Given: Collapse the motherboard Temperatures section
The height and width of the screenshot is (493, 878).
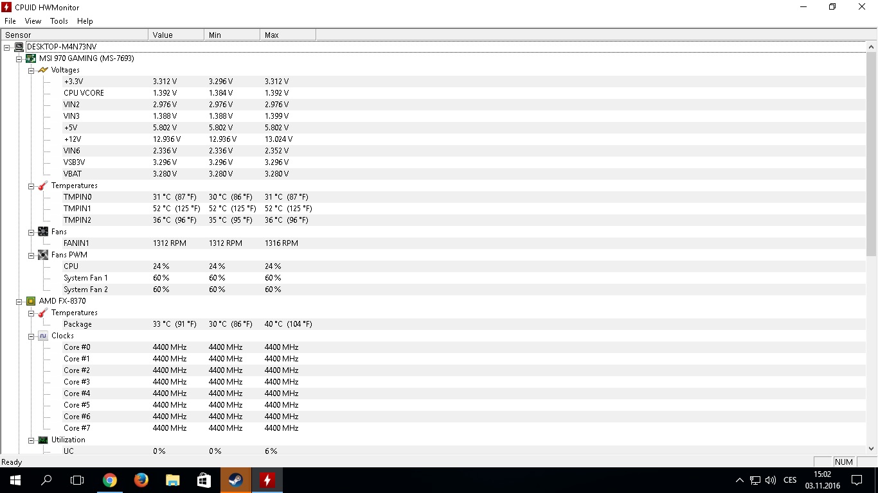Looking at the screenshot, I should pyautogui.click(x=31, y=186).
